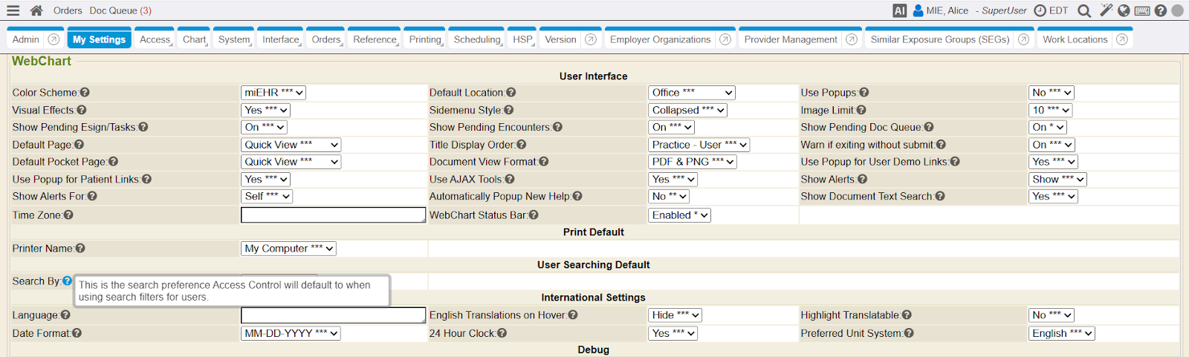Click the Work Locations pop-out arrow
Image resolution: width=1189 pixels, height=357 pixels.
pos(1122,39)
